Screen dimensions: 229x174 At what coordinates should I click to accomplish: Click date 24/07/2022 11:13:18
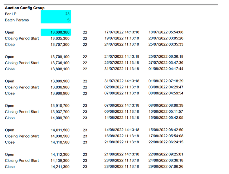tap(122, 44)
